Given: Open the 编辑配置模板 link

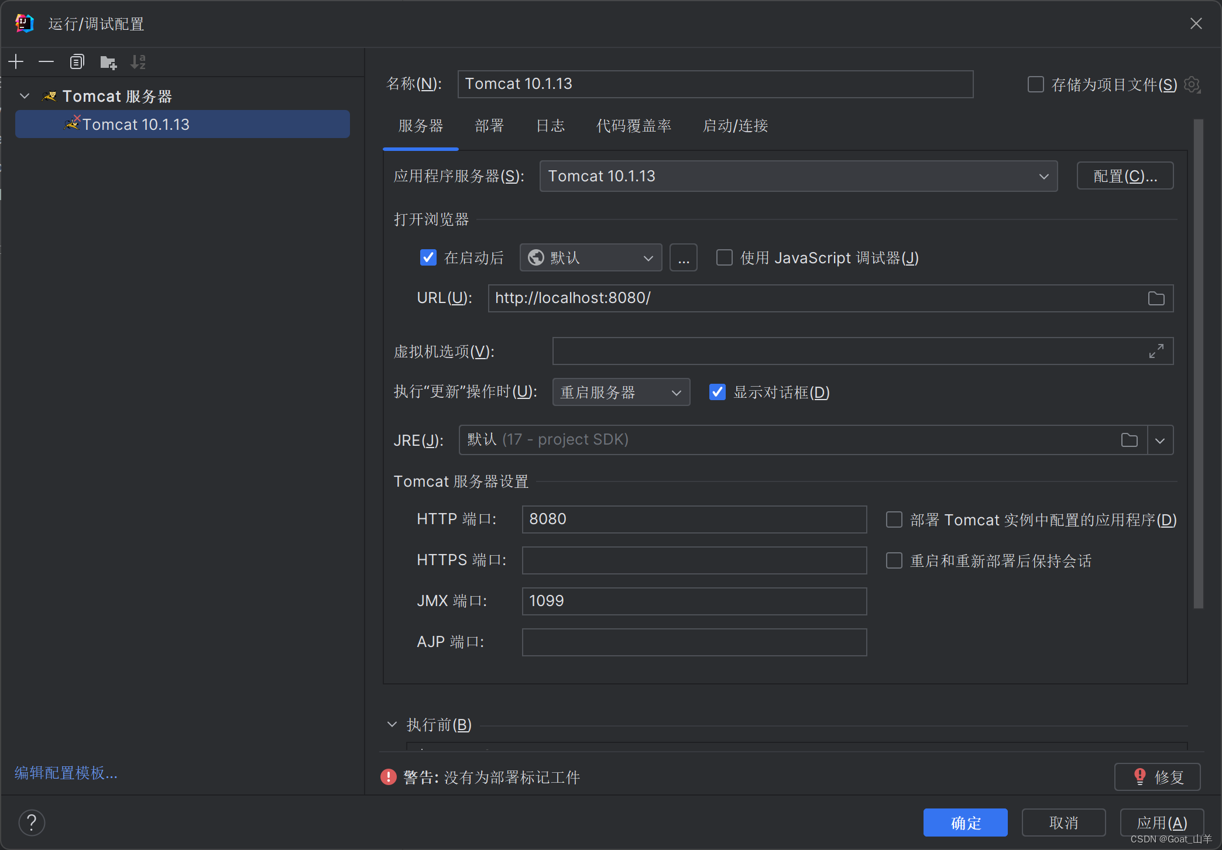Looking at the screenshot, I should (x=66, y=773).
